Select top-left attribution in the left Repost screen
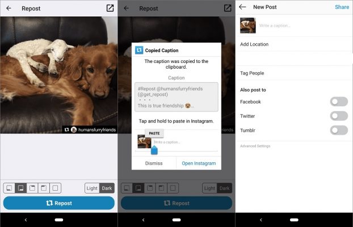The height and width of the screenshot is (227, 353). tap(32, 188)
